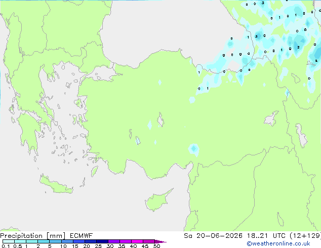Image resolution: width=321 pixels, height=248 pixels.
Task: Click the above-50 mm legend arrow tip
Action: (x=160, y=241)
